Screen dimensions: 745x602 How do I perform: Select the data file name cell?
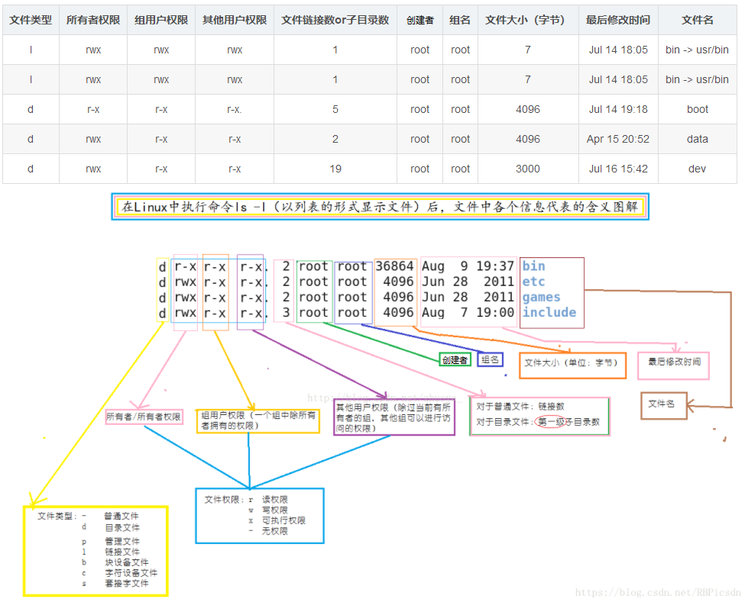pos(697,139)
